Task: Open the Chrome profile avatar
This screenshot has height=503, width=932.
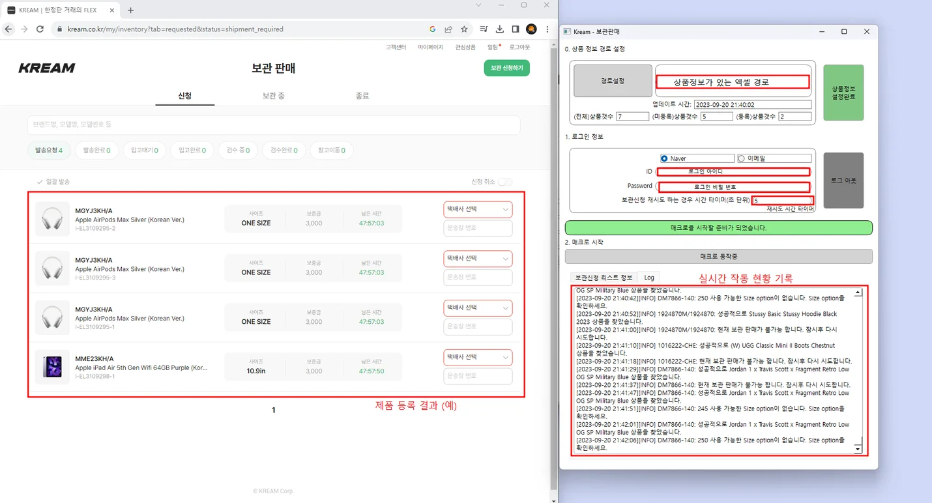Action: (x=531, y=29)
